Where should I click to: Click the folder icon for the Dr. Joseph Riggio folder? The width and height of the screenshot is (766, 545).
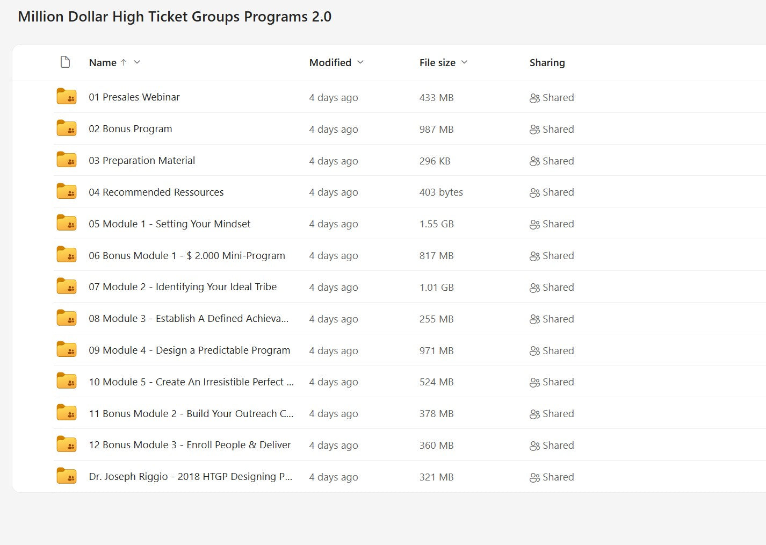pos(66,476)
